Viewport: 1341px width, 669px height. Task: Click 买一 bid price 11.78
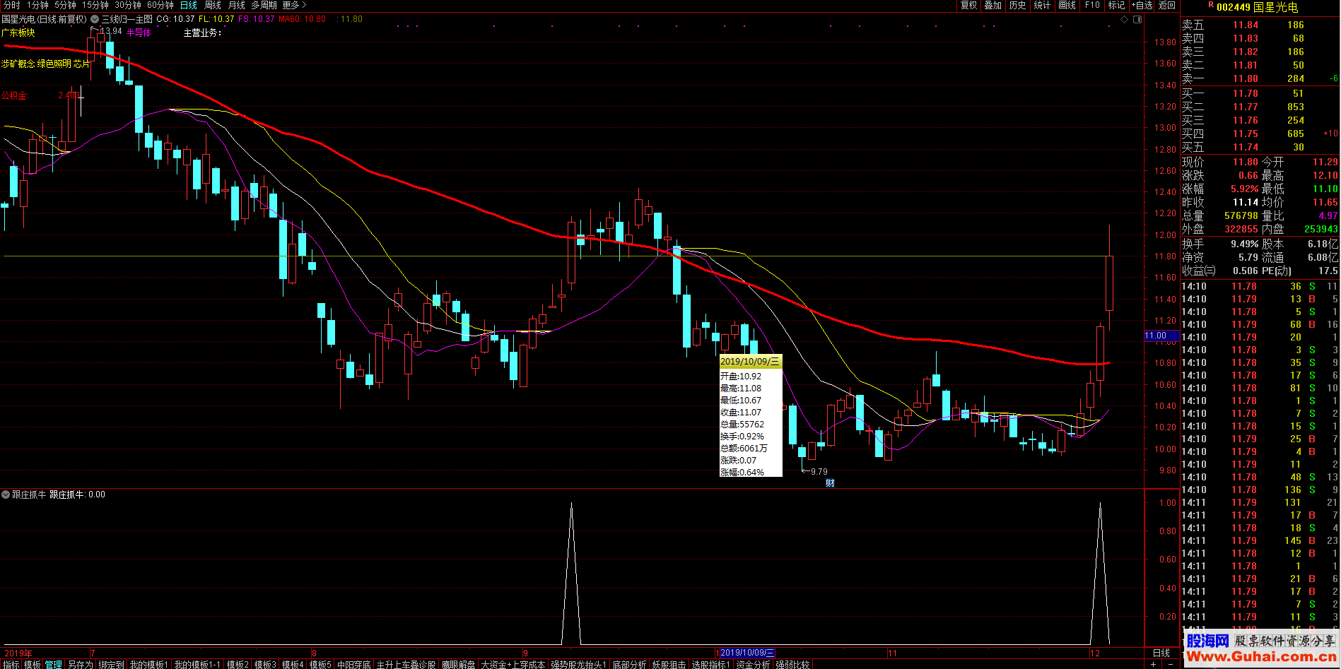tap(1246, 93)
